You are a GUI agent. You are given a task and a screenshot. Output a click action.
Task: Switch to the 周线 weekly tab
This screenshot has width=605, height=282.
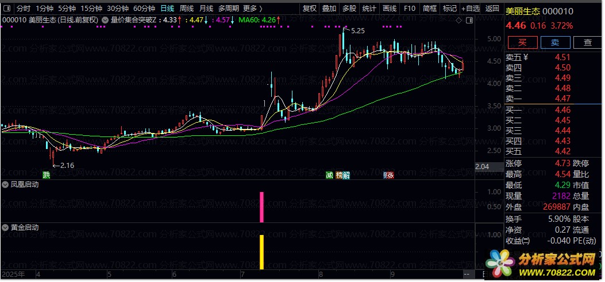coord(186,9)
